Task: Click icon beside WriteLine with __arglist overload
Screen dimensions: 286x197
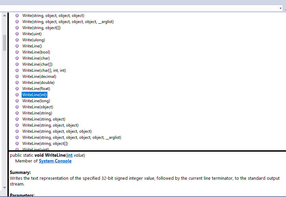Action: pos(17,137)
